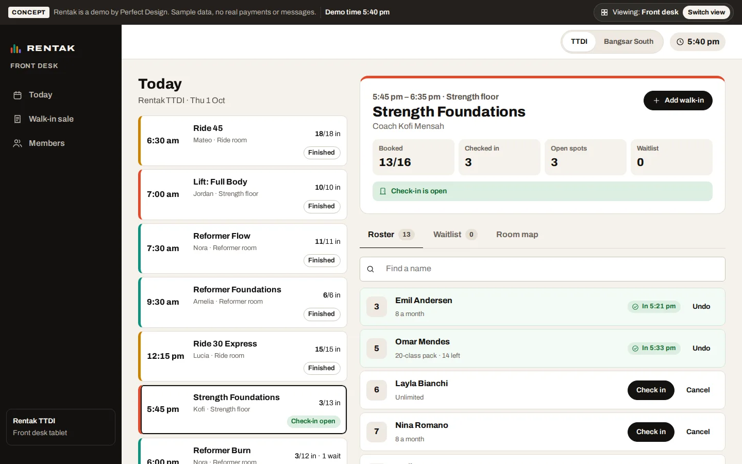Viewport: 742px width, 464px height.
Task: Open Members in the sidebar
Action: (61, 143)
